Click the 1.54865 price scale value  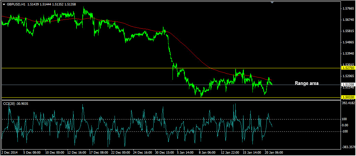pyautogui.click(x=349, y=43)
